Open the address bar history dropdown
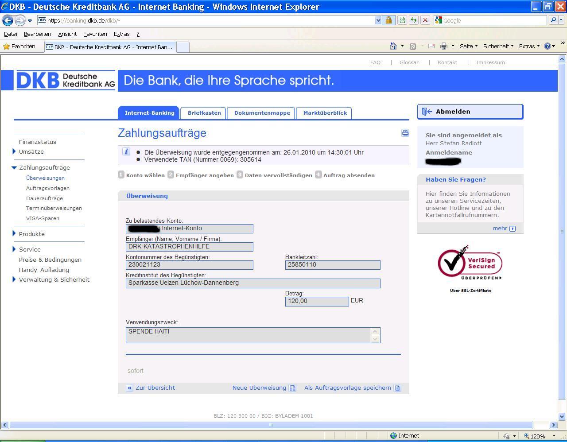The height and width of the screenshot is (442, 567). click(x=378, y=20)
